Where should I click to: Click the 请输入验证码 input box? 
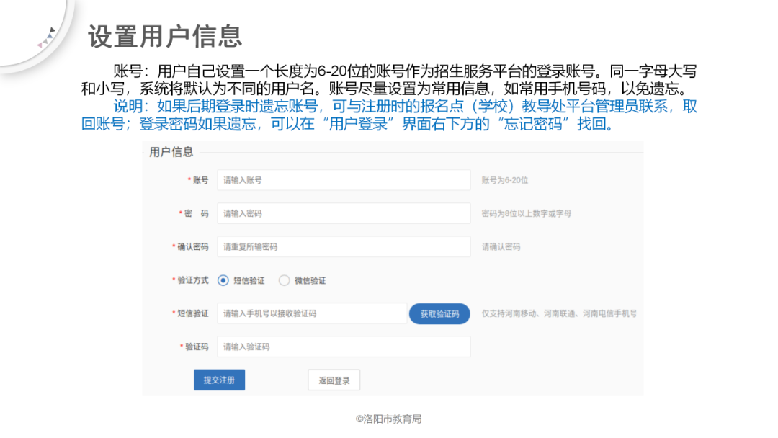(x=344, y=346)
